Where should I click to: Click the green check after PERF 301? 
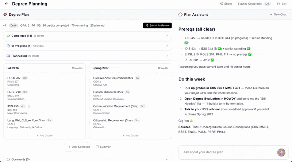pos(212,60)
